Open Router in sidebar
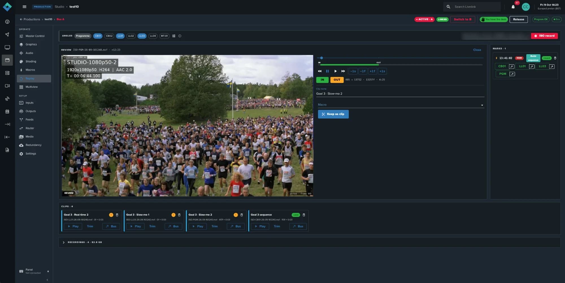Image resolution: width=565 pixels, height=283 pixels. [x=34, y=128]
